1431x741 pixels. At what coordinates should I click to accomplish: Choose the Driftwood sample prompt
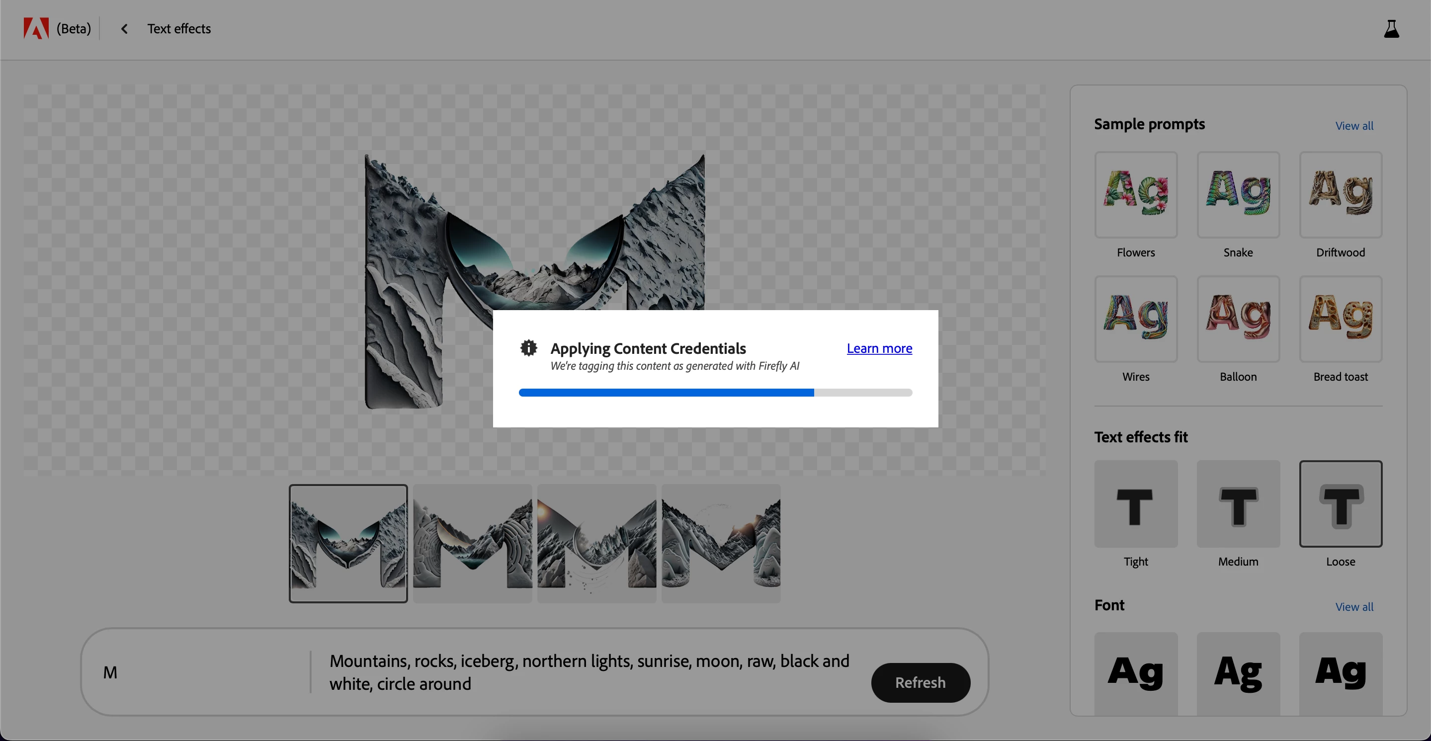point(1340,195)
